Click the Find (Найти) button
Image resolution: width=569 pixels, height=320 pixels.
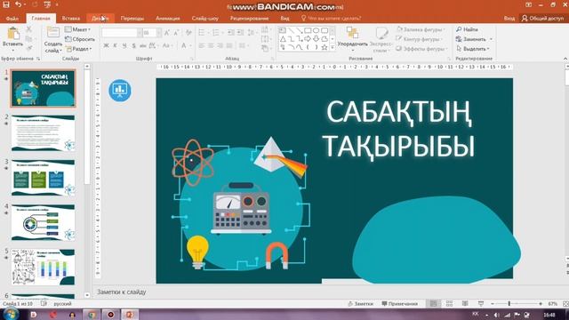coord(467,29)
